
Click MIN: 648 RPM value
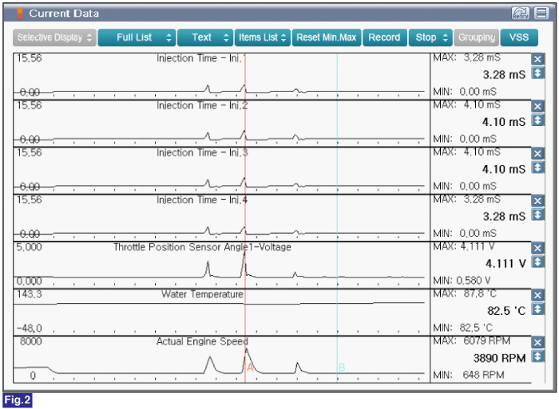coord(469,375)
